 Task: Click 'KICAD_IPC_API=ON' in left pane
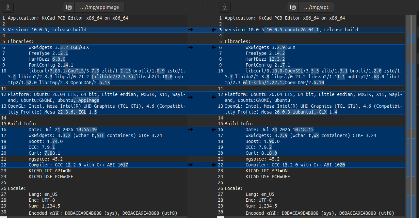[50, 171]
